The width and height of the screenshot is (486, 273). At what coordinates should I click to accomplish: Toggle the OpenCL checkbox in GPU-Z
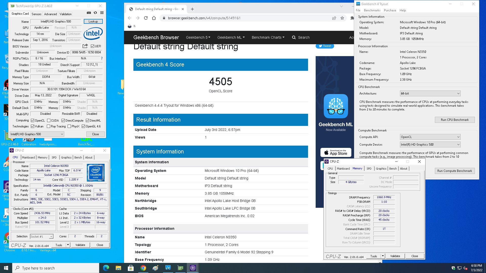(32, 121)
